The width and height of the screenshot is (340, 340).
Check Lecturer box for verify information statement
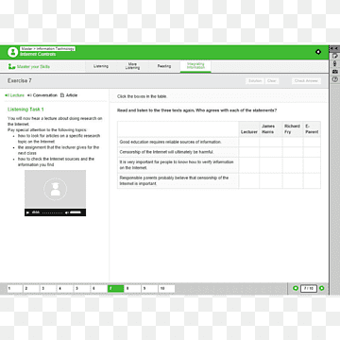[x=249, y=165]
